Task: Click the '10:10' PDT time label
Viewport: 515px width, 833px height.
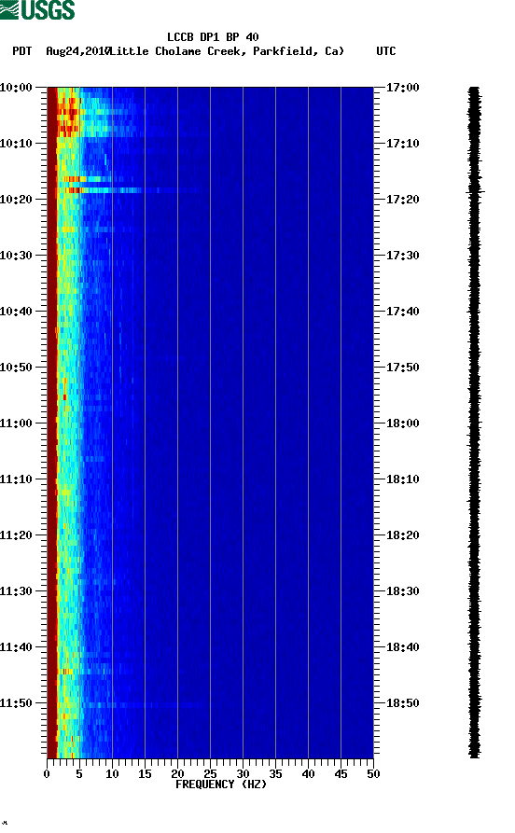Action: tap(16, 144)
